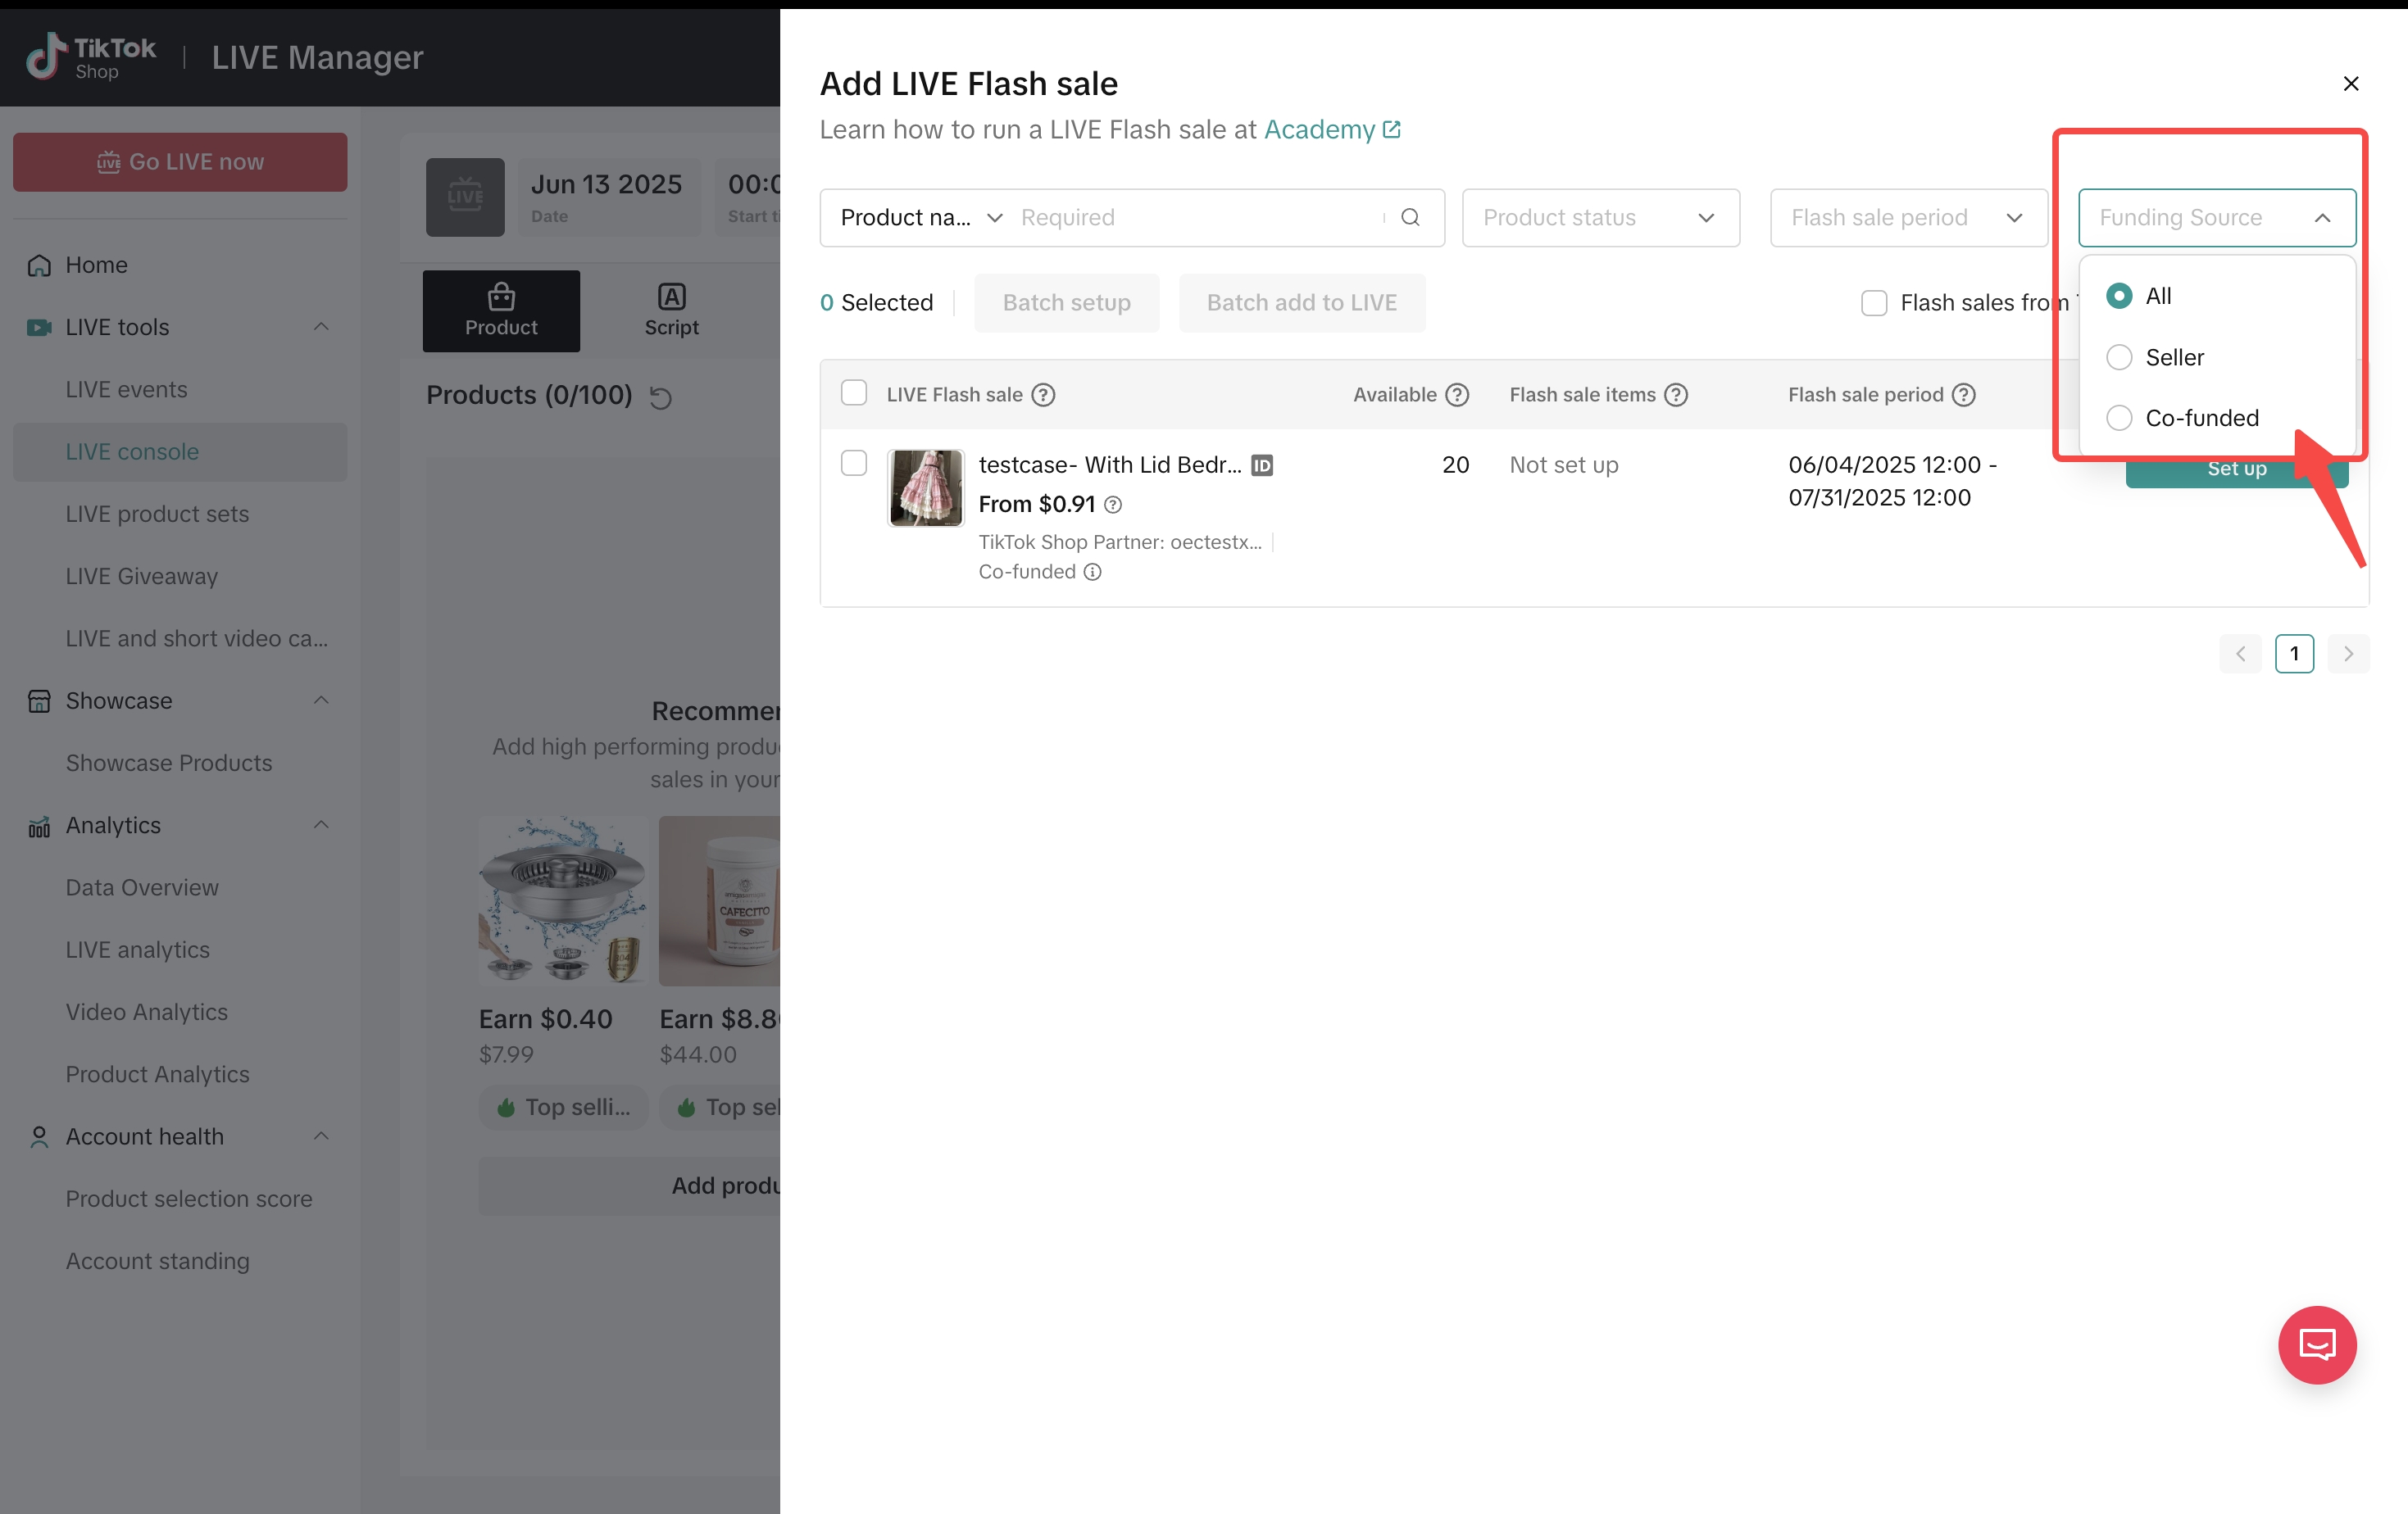
Task: Check the testcase product row checkbox
Action: click(x=854, y=463)
